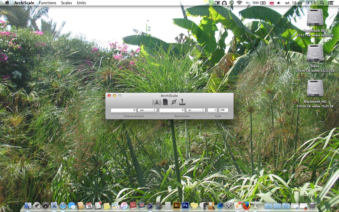The height and width of the screenshot is (212, 339).
Task: Launch Firefox from the Dock
Action: click(247, 206)
